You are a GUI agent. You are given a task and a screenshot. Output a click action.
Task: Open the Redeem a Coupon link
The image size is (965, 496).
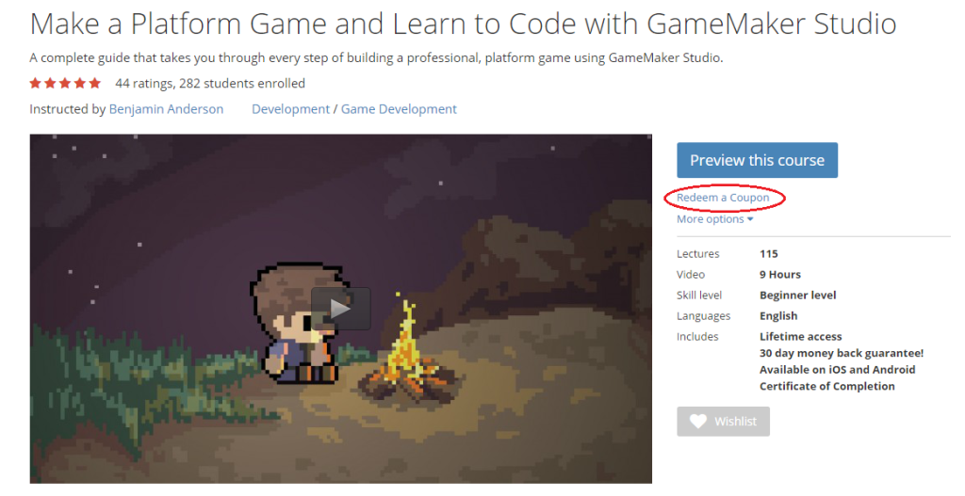[723, 198]
